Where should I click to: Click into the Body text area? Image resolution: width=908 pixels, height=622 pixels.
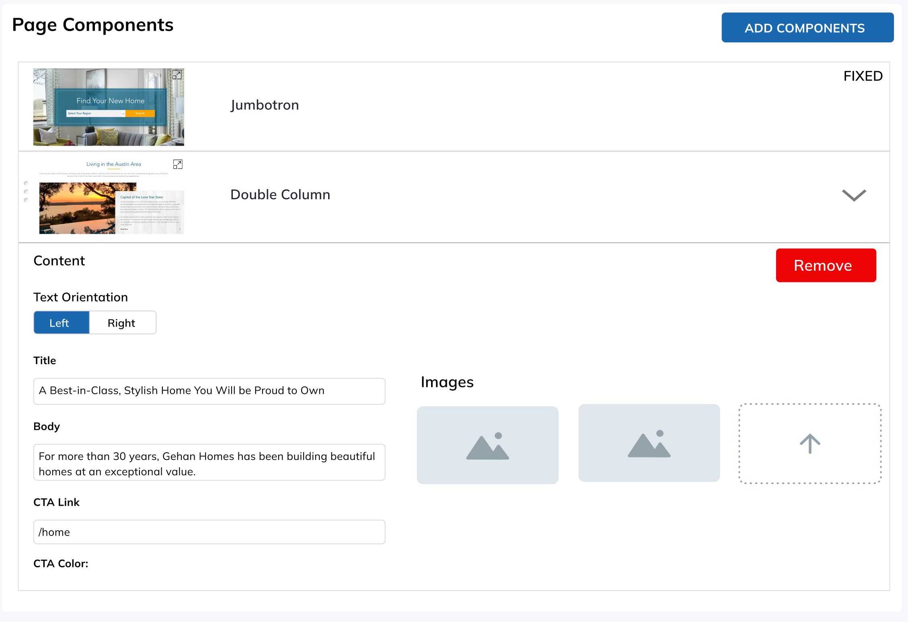(x=209, y=463)
